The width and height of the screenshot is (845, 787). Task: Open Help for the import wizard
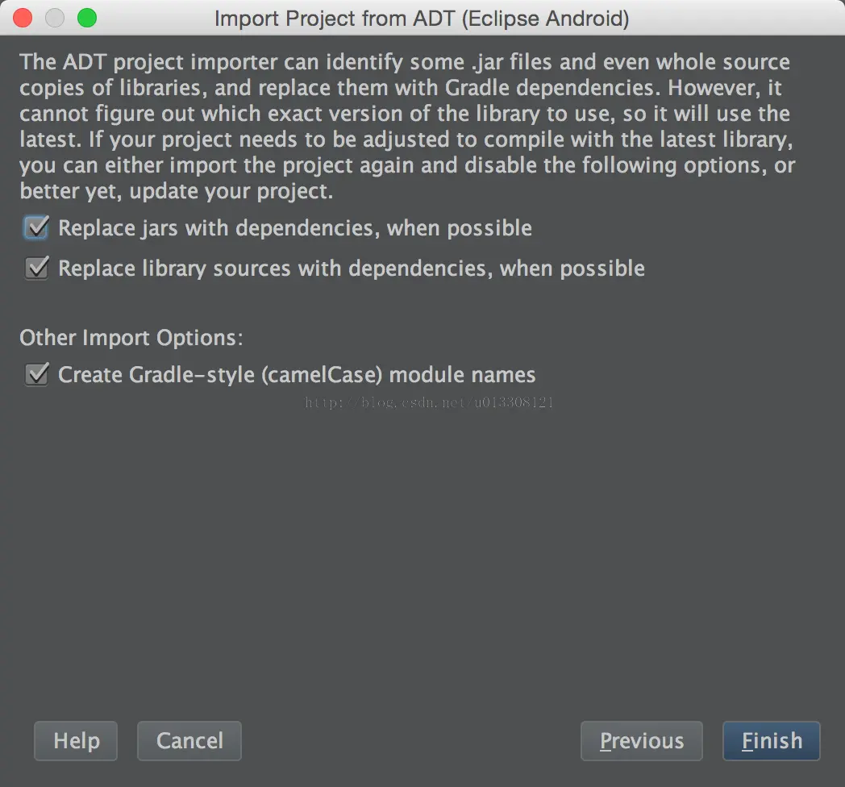(x=77, y=741)
